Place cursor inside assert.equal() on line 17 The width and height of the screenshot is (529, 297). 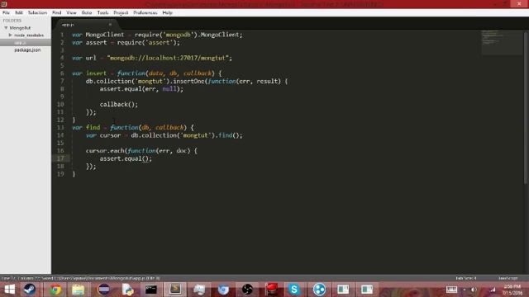click(x=146, y=158)
